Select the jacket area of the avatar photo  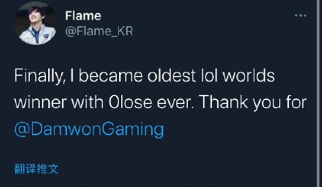click(37, 35)
